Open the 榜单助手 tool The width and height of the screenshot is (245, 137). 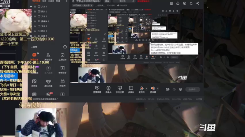[62, 70]
